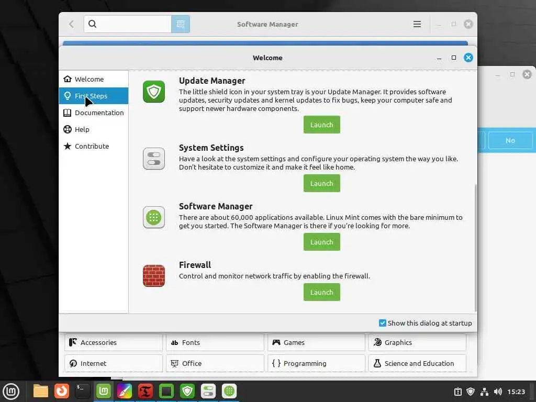Click the Software Manager search field

pyautogui.click(x=128, y=24)
